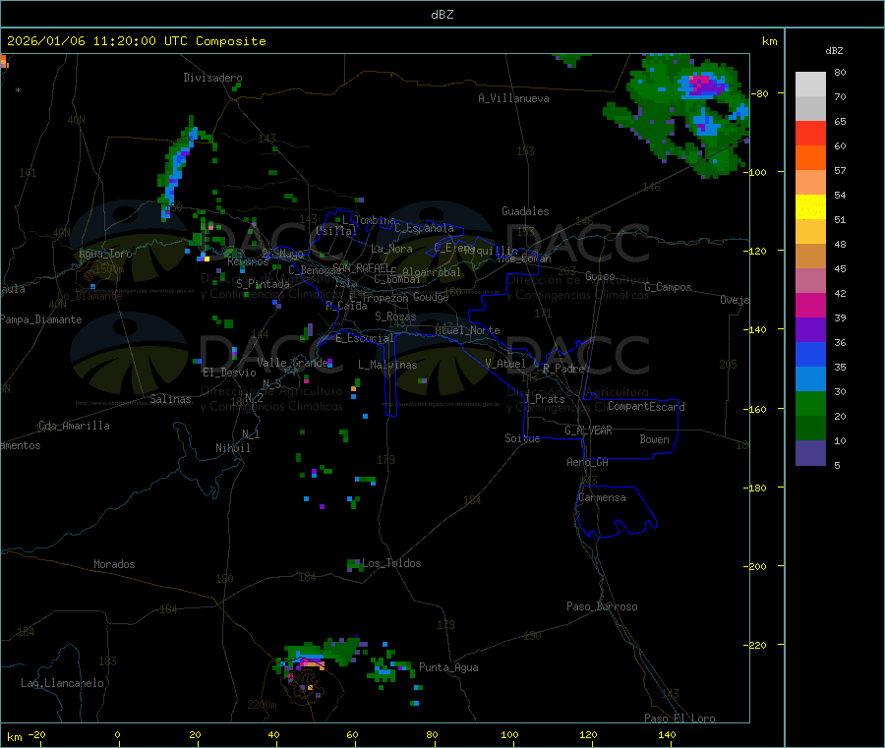The height and width of the screenshot is (748, 885).
Task: Click the Aero_GA map label
Action: 588,462
